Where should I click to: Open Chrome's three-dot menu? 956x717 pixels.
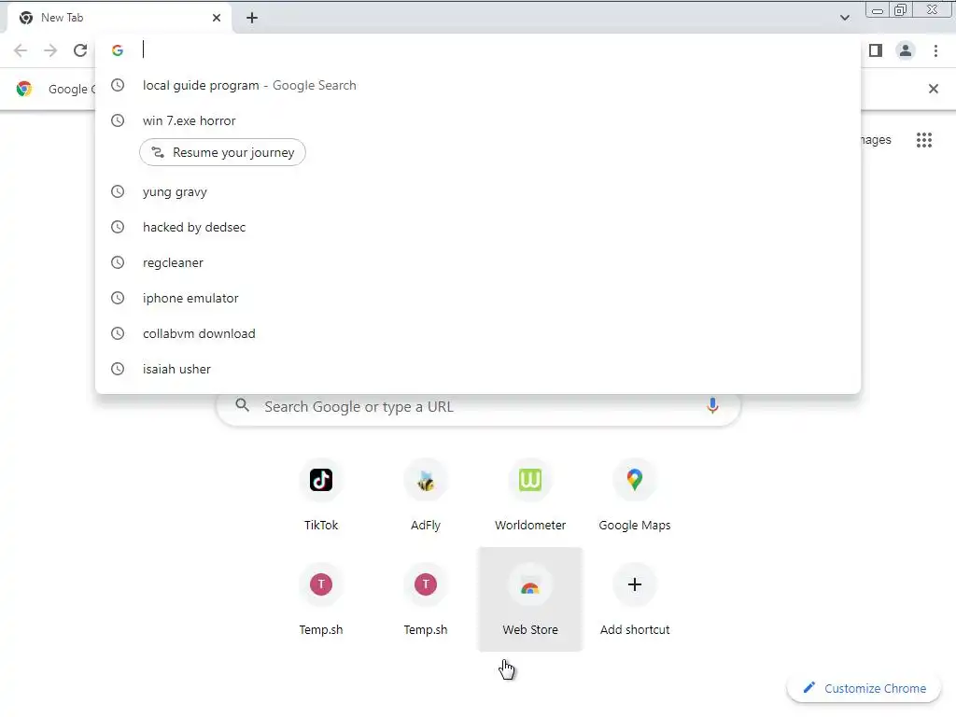[x=935, y=50]
